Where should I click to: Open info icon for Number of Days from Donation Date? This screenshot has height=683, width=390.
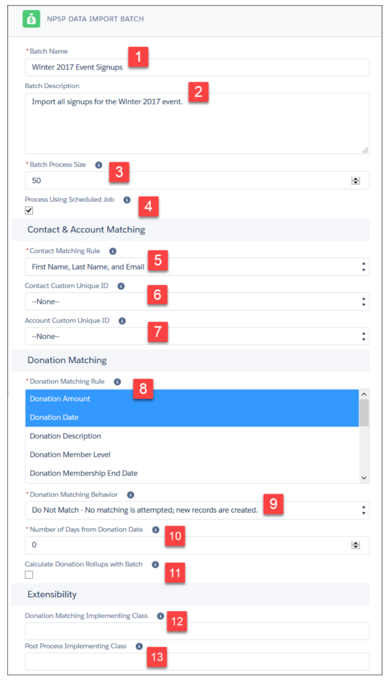(x=155, y=530)
